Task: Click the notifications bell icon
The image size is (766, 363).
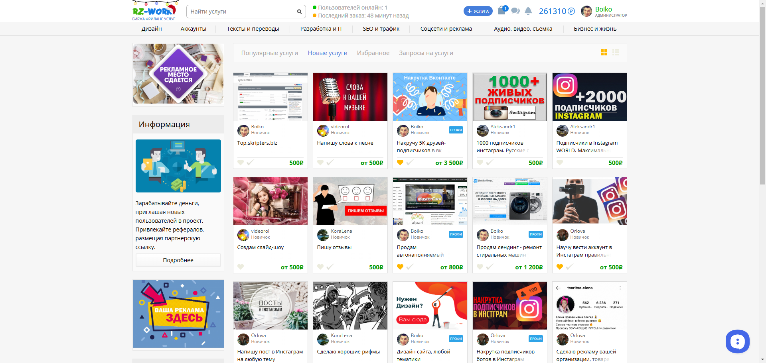Action: 528,11
